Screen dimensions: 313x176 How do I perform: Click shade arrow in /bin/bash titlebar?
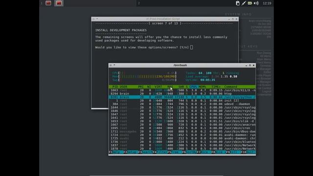click(x=114, y=65)
